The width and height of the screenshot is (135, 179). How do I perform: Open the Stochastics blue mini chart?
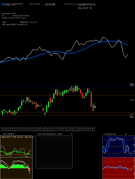(x=119, y=146)
